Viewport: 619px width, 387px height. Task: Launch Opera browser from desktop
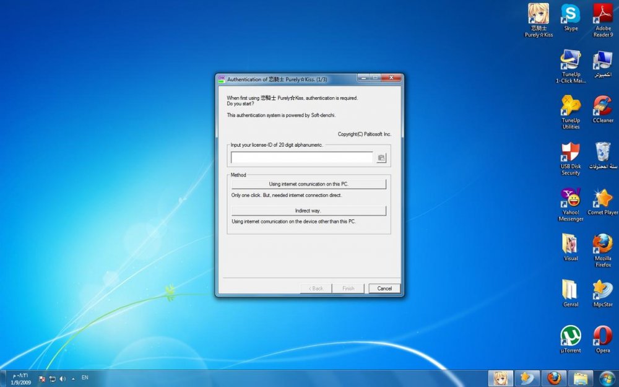[x=602, y=336]
